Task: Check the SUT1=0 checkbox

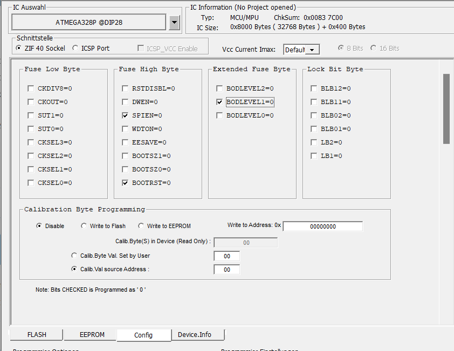Action: click(x=31, y=115)
